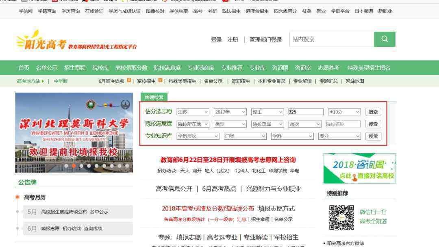Open 网站地图 link
The width and height of the screenshot is (439, 247).
pos(355,81)
